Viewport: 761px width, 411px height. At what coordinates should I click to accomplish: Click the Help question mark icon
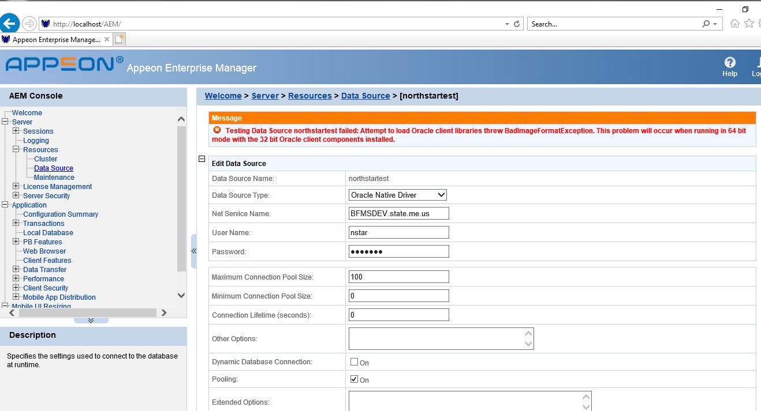[730, 62]
